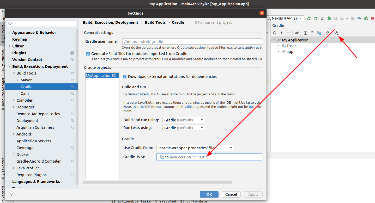The width and height of the screenshot is (375, 203).
Task: Select Maven in the settings tree
Action: click(x=27, y=80)
